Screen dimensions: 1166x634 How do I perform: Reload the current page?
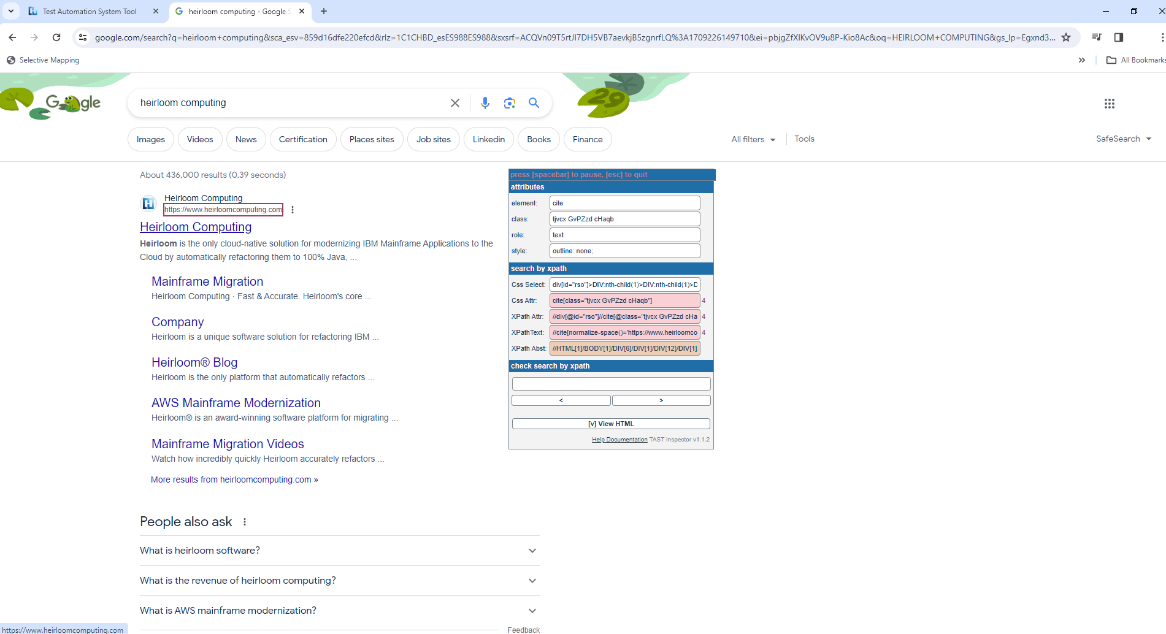click(56, 37)
